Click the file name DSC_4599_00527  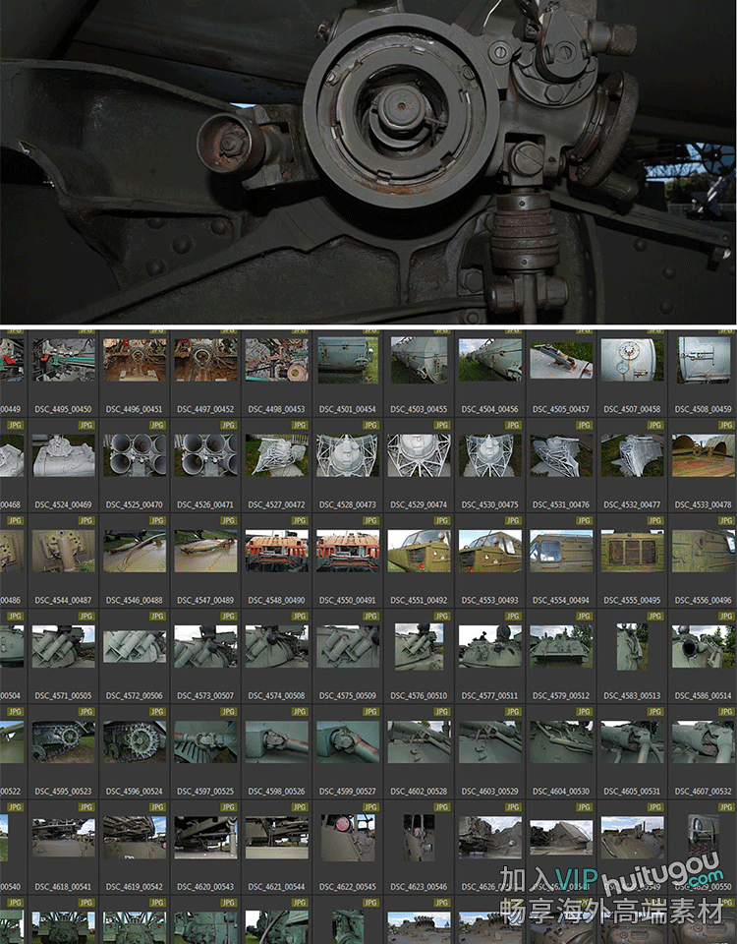click(x=348, y=791)
